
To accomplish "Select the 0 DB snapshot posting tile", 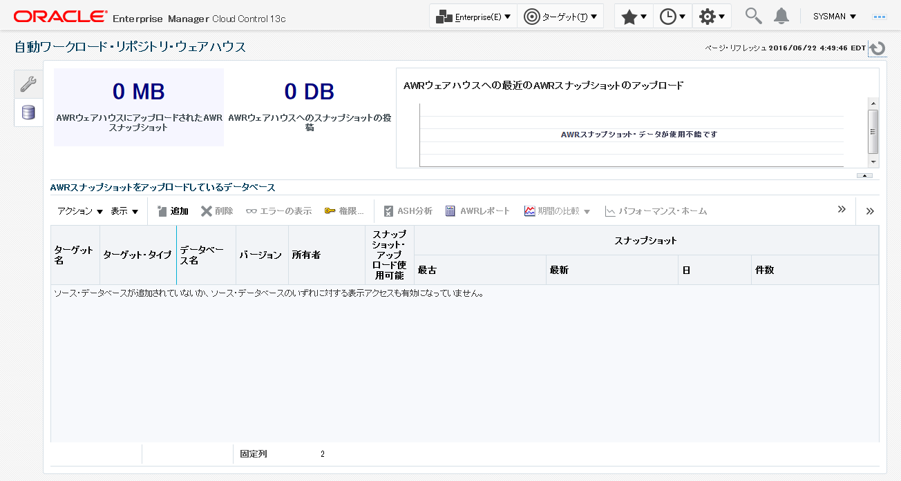I will point(310,107).
